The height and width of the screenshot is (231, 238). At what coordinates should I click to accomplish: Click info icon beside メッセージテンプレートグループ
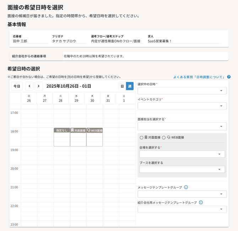[x=186, y=187]
